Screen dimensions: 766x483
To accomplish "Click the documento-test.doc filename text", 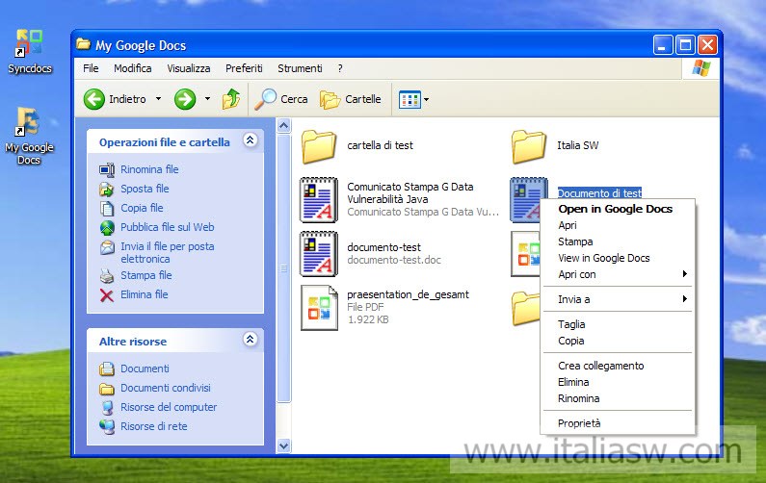I will pyautogui.click(x=394, y=260).
